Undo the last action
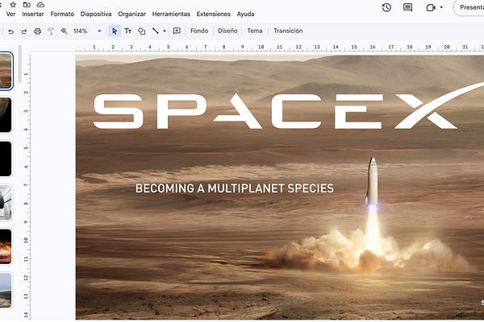Viewport: 484px width, 322px height. point(10,31)
